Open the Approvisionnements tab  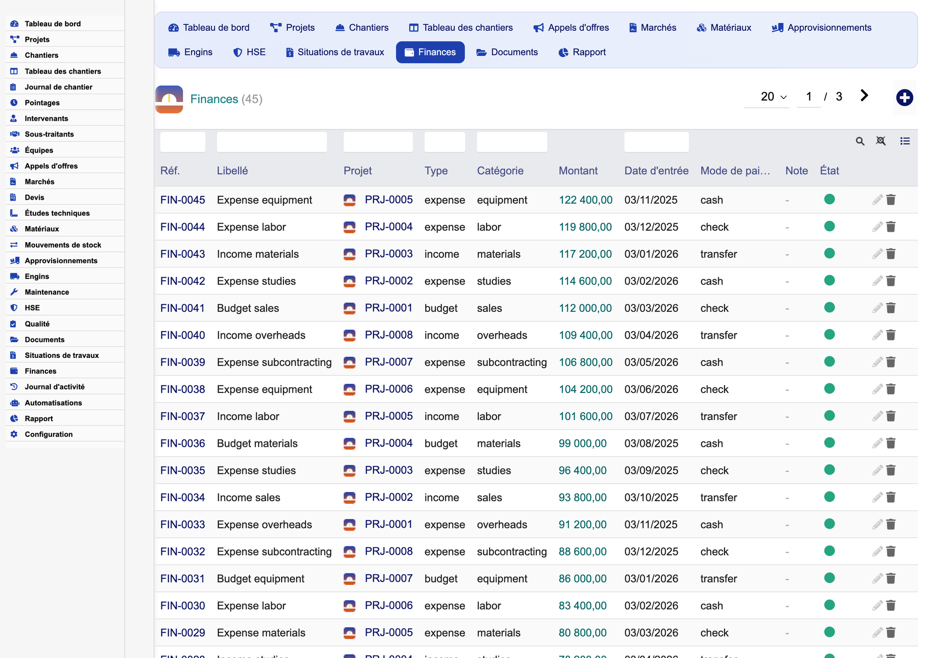click(821, 27)
